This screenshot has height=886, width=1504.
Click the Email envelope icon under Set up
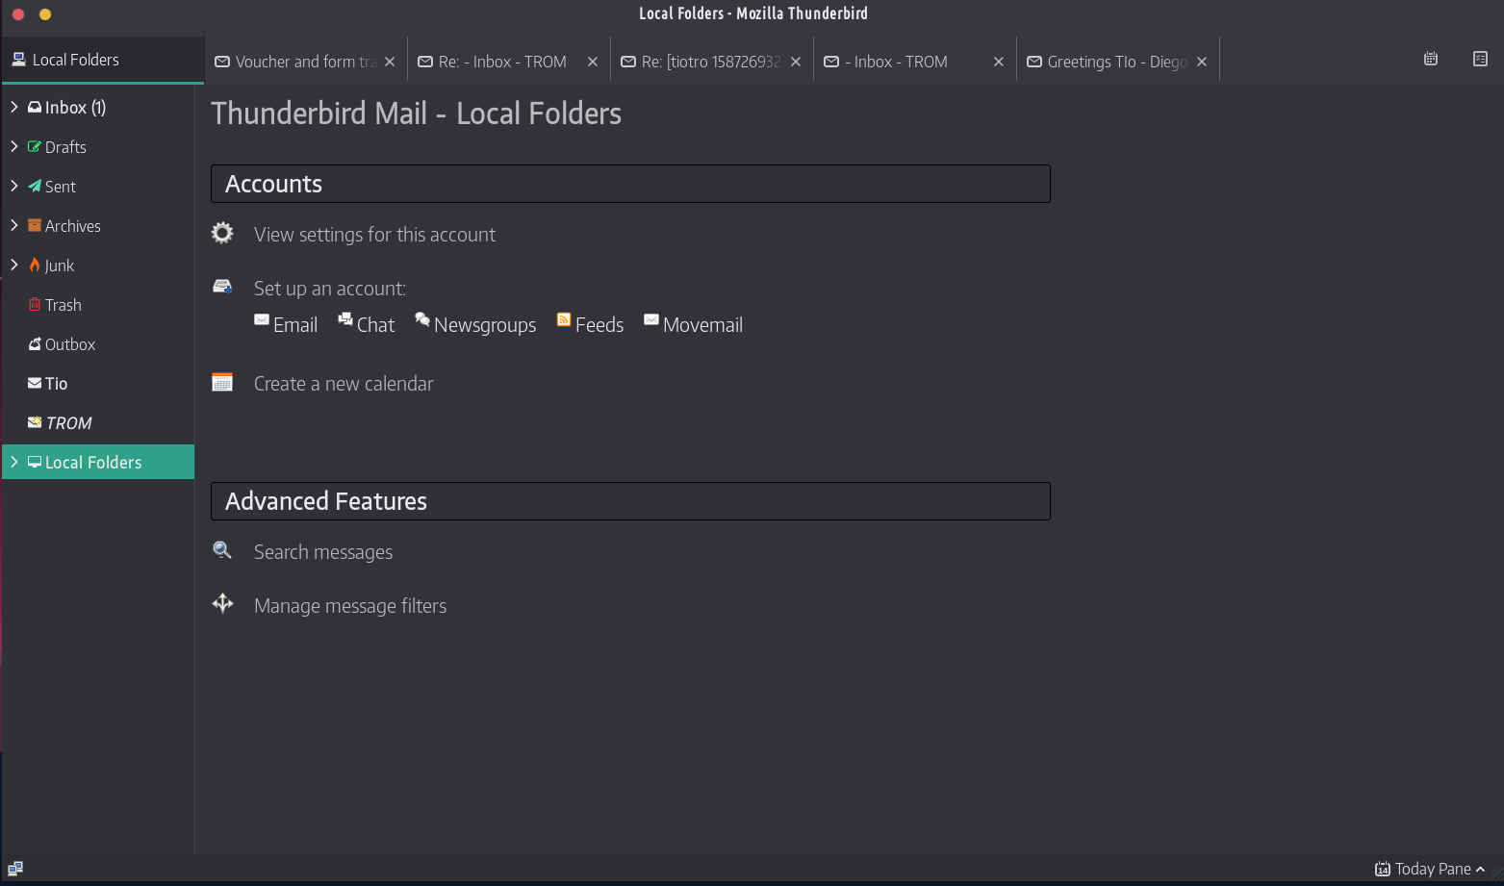262,319
